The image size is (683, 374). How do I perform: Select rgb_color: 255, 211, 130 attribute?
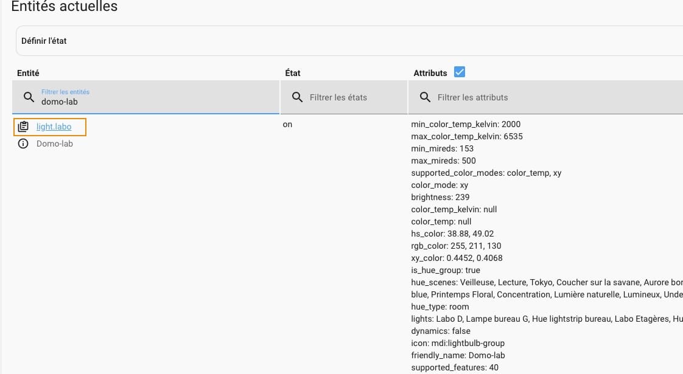456,246
